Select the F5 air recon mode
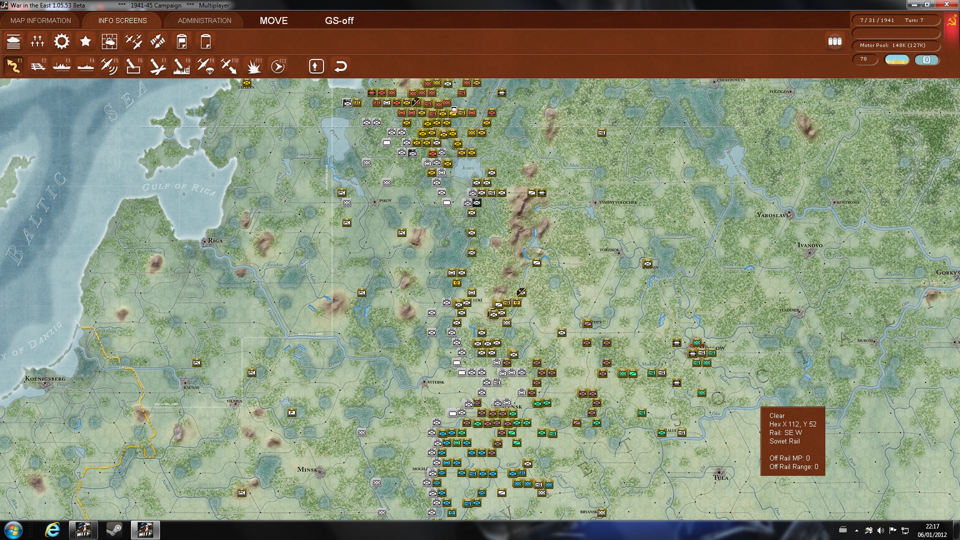960x540 pixels. point(109,66)
